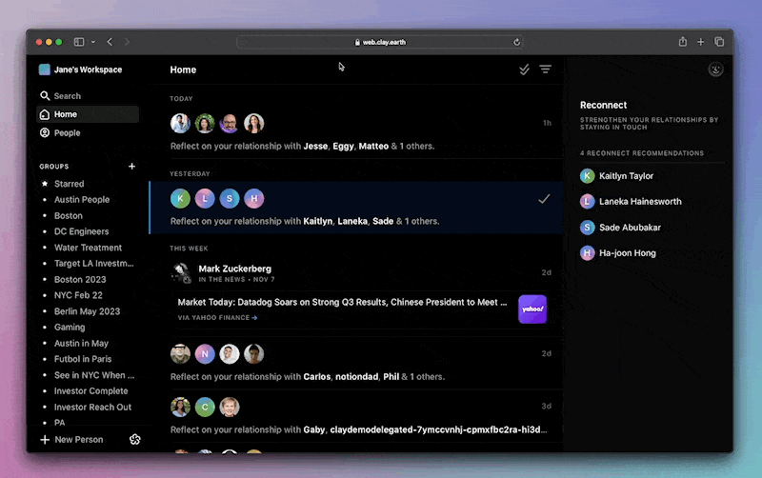Open Futbol in Paris group
Viewport: 762px width, 478px height.
click(x=83, y=359)
